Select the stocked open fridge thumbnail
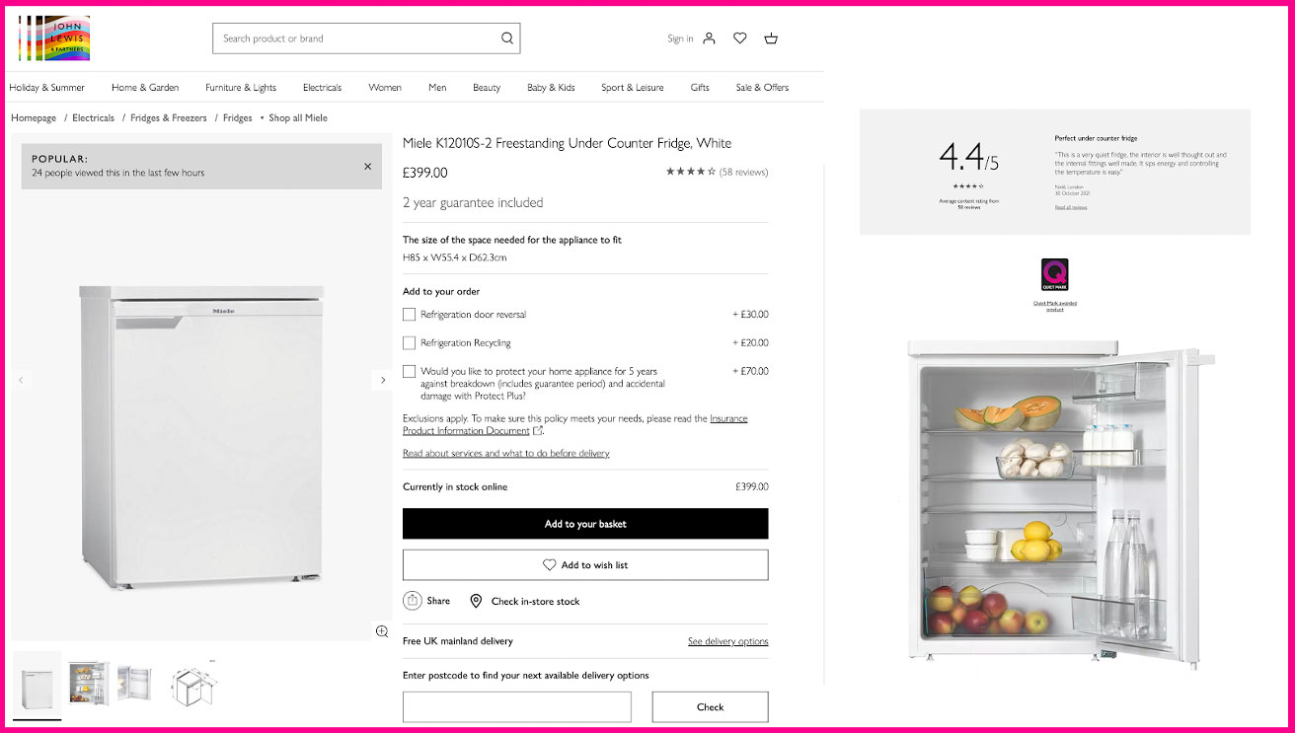The height and width of the screenshot is (733, 1295). (88, 683)
